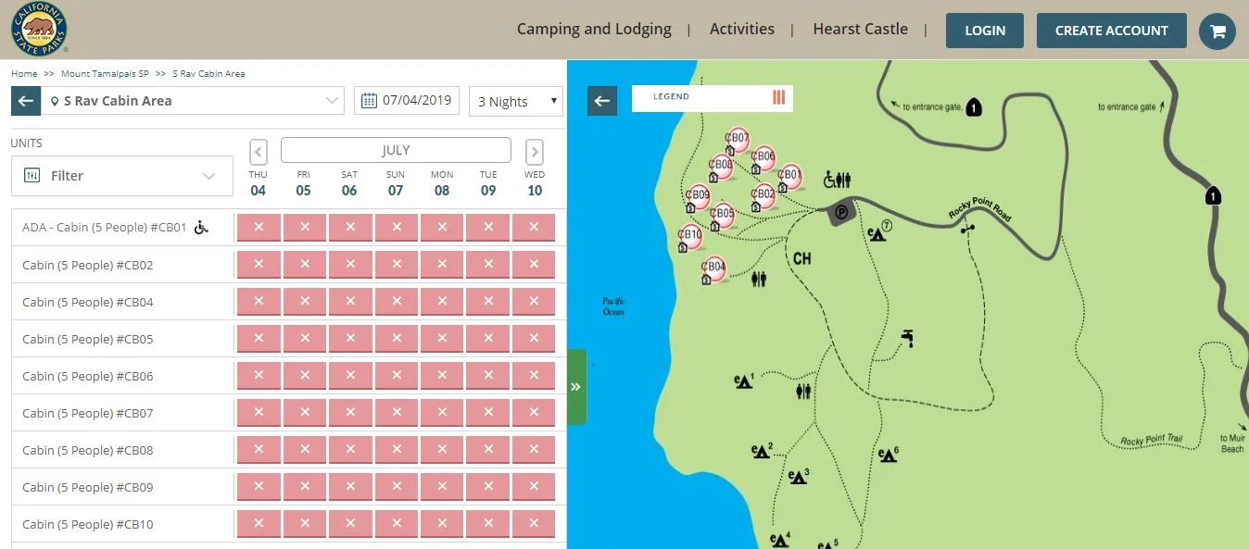Image resolution: width=1249 pixels, height=549 pixels.
Task: Open the S Rav Cabin Area facility dropdown
Action: click(x=193, y=101)
